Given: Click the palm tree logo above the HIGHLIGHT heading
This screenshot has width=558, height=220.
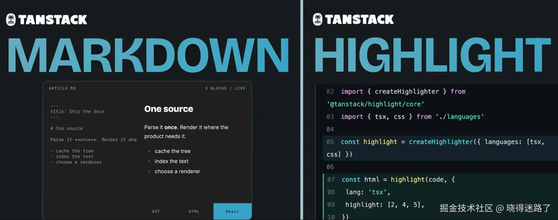Looking at the screenshot, I should point(318,19).
